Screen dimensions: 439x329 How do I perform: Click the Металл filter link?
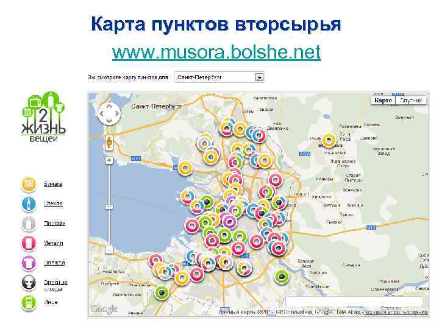(x=53, y=243)
